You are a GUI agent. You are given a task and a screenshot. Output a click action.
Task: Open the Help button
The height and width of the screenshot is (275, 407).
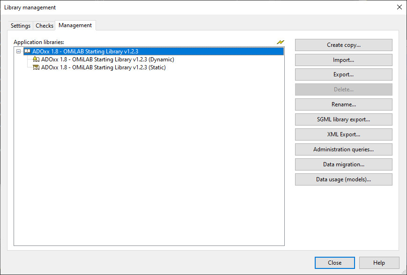tap(379, 263)
